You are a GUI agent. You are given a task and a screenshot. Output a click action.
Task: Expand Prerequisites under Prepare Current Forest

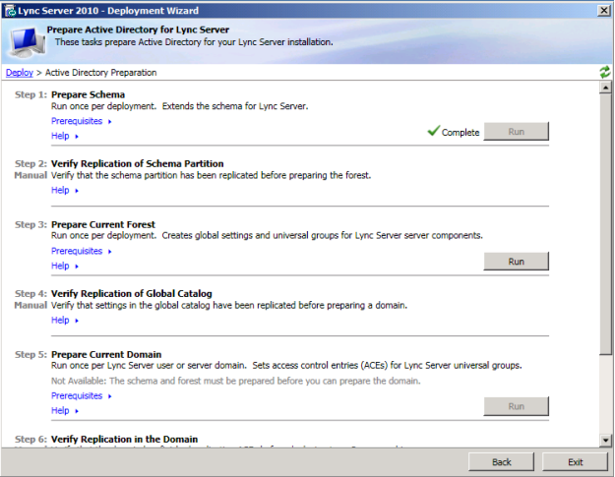[x=81, y=251]
